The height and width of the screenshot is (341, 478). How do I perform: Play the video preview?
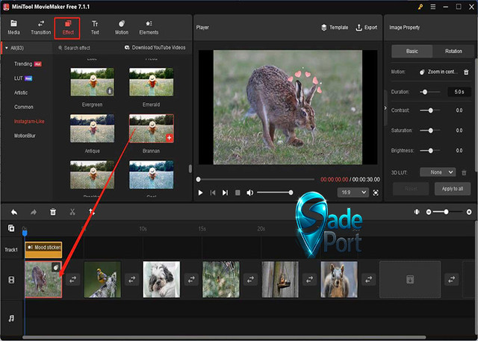(x=200, y=193)
